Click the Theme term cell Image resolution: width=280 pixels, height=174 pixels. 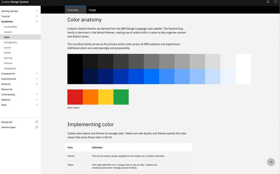tap(71, 156)
